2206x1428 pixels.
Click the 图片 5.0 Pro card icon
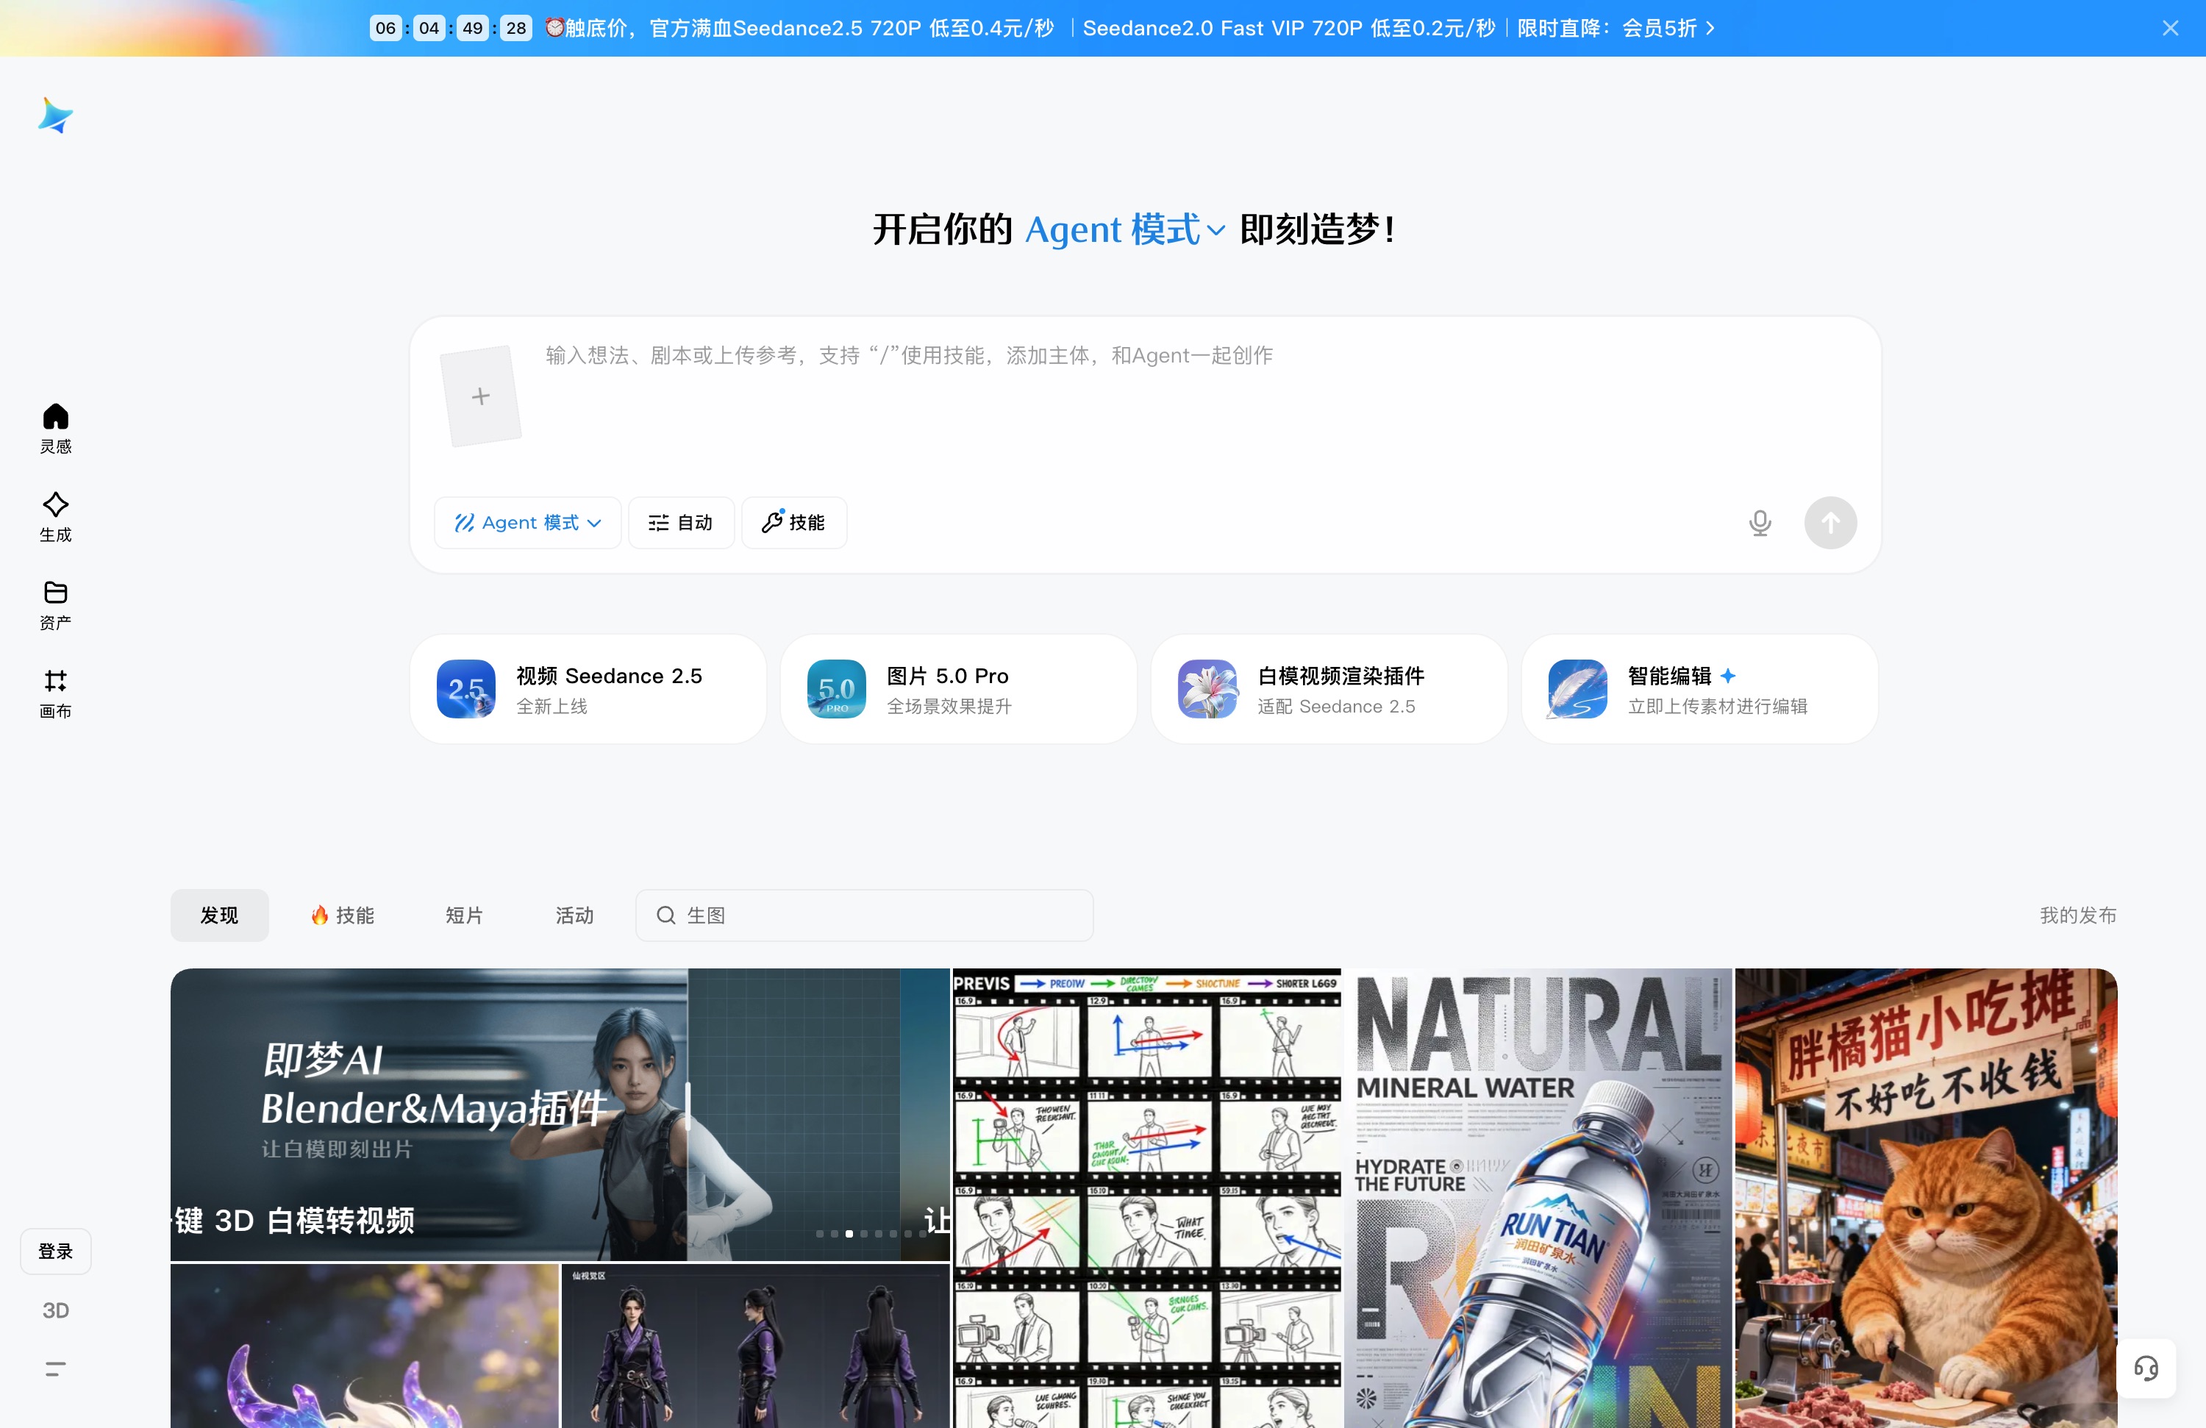pos(836,688)
